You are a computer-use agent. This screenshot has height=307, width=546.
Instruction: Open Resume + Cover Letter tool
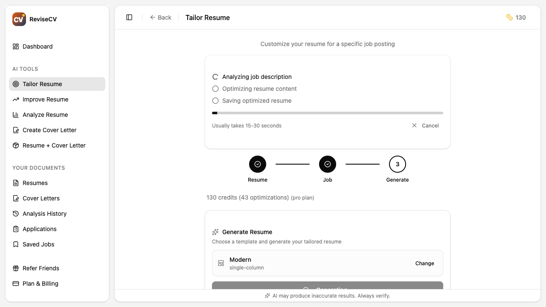coord(54,145)
